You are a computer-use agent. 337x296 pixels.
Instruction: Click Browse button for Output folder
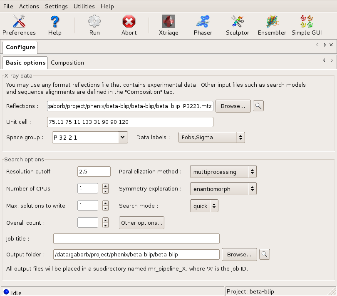[239, 254]
